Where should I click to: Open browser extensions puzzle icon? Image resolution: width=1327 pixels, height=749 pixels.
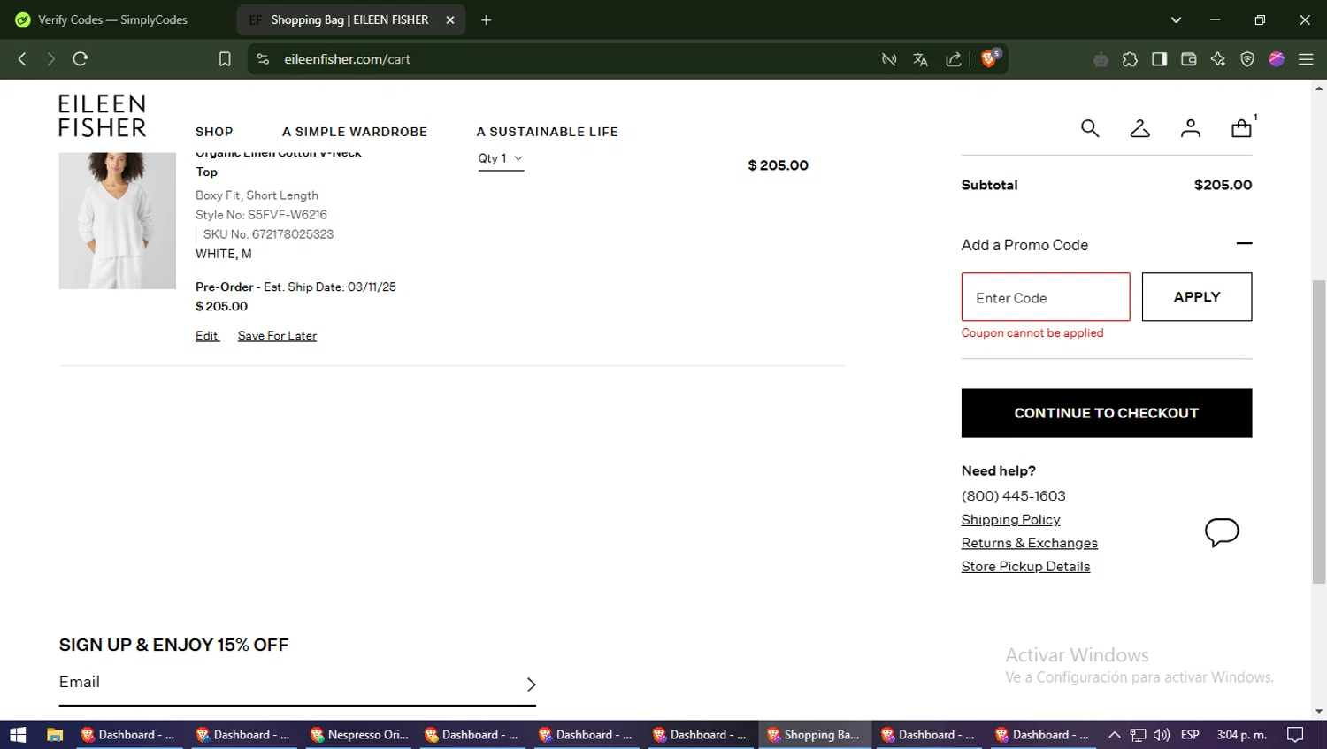pyautogui.click(x=1130, y=59)
